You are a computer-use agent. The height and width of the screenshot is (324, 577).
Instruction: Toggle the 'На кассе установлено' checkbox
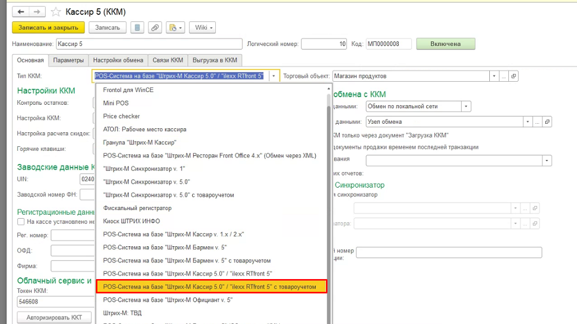(21, 222)
